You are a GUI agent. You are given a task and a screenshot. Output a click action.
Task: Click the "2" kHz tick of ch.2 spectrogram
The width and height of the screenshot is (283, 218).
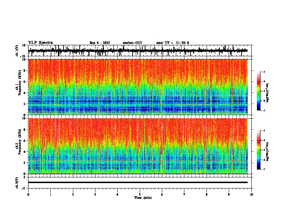tap(25, 163)
